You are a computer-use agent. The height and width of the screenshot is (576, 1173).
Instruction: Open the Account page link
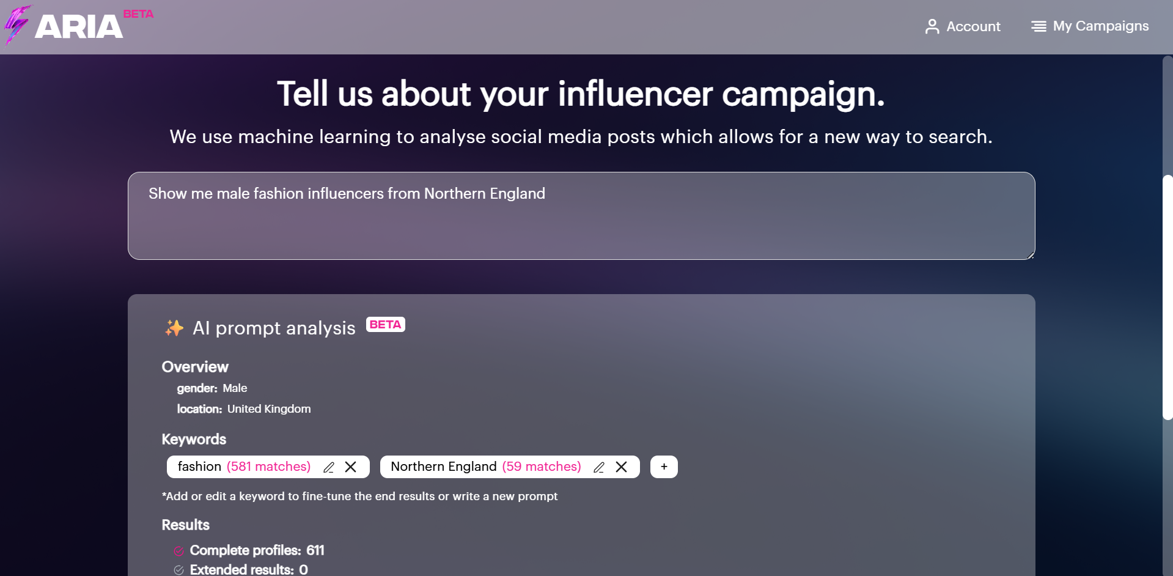(x=973, y=26)
